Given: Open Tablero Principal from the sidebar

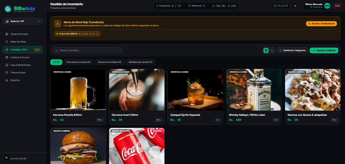Looking at the screenshot, I should click(x=23, y=34).
